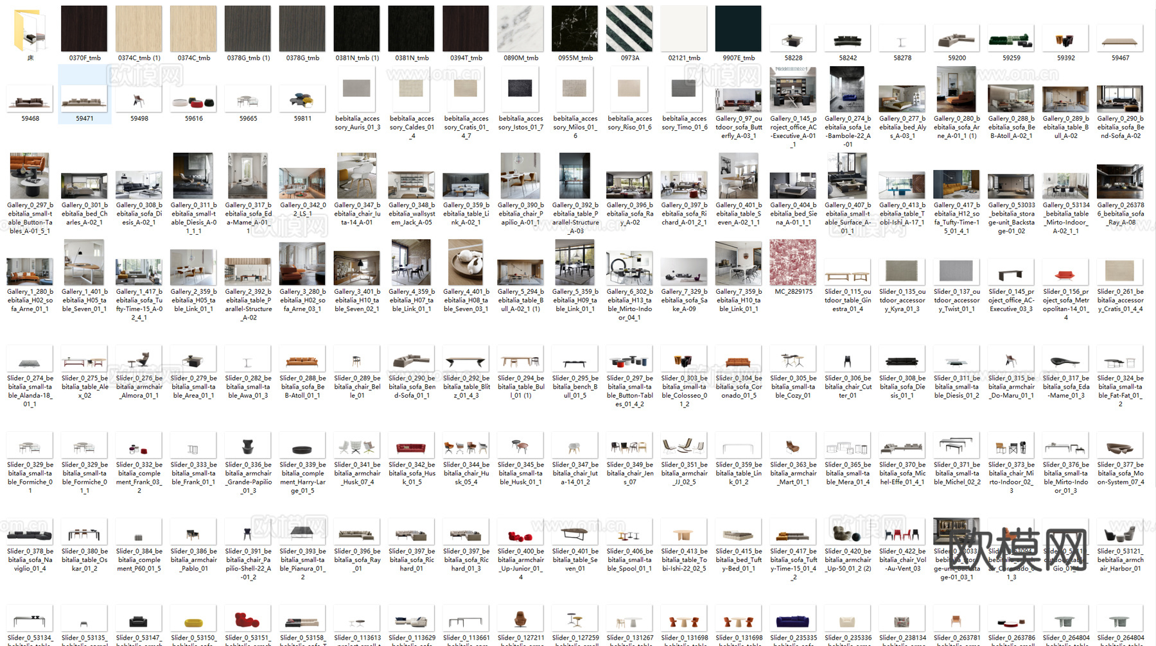Select Gallery_1_280 H02 sofa Arne image
The image size is (1156, 646).
[30, 272]
